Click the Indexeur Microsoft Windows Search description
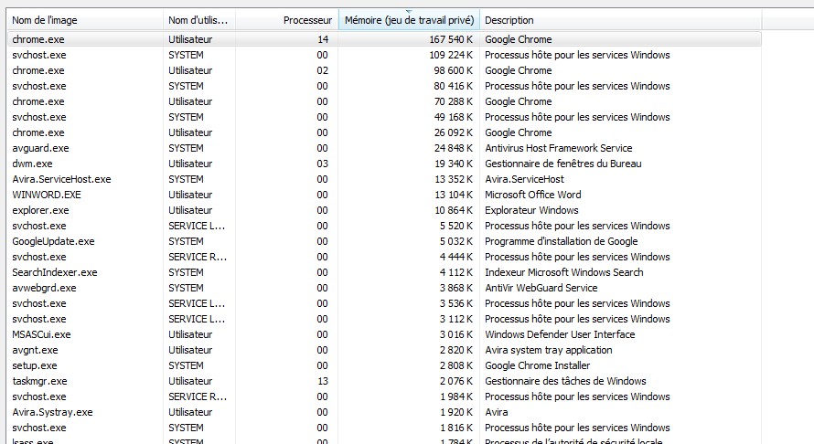814x444 pixels. pyautogui.click(x=563, y=273)
